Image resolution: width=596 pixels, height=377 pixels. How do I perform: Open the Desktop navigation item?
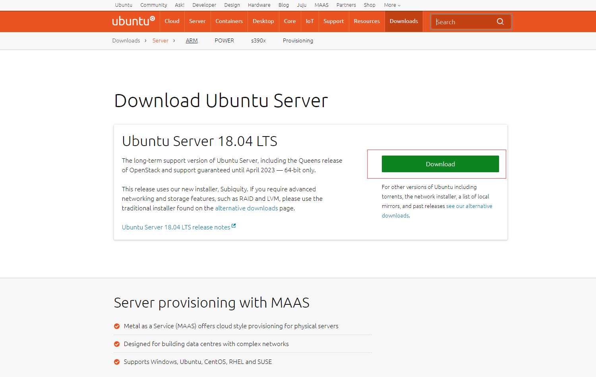263,21
